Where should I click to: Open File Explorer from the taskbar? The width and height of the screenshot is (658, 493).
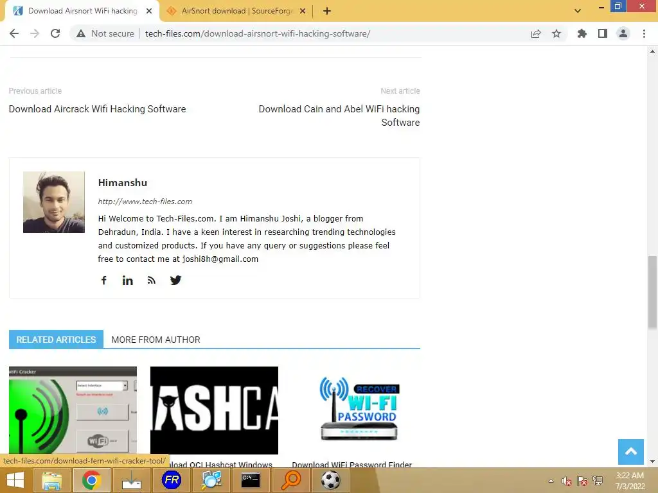[51, 480]
